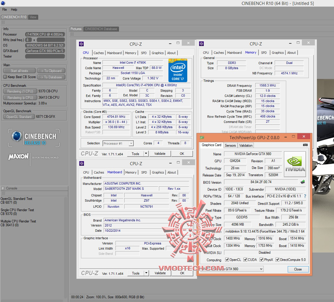334x302 pixels.
Task: Click the To Database button
Action: 51,77
